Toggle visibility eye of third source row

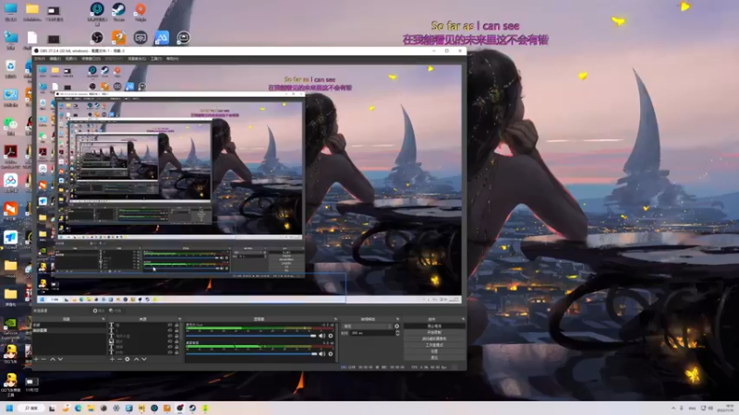[x=170, y=336]
